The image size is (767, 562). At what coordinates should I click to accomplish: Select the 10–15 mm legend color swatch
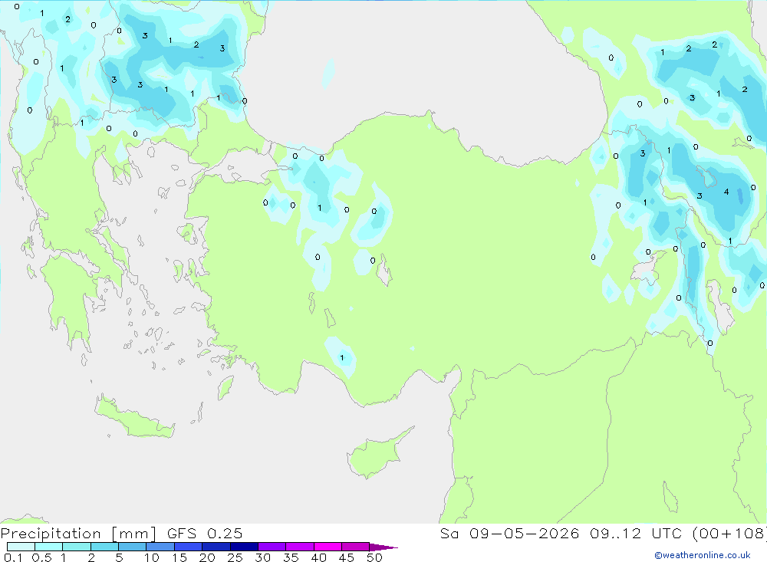(160, 547)
